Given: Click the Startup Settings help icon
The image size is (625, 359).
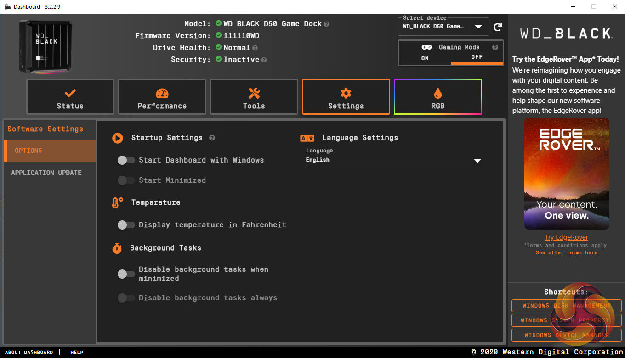Looking at the screenshot, I should pyautogui.click(x=212, y=138).
